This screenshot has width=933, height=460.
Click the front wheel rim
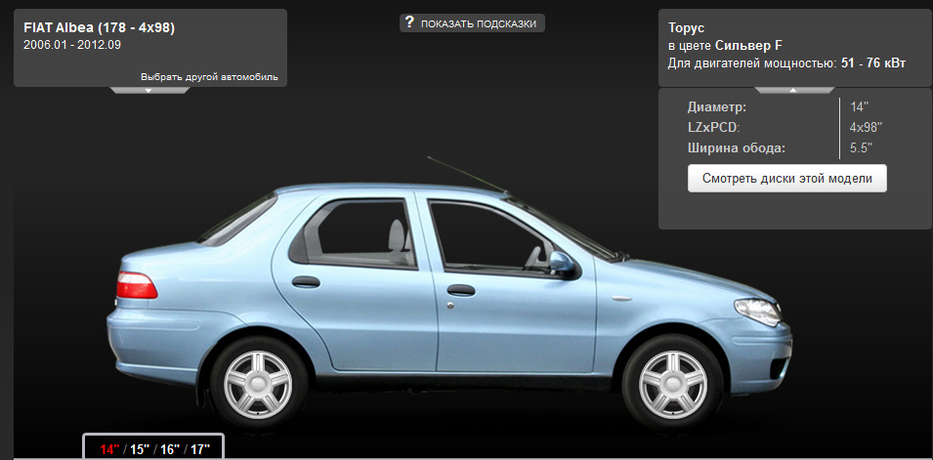pos(673,383)
